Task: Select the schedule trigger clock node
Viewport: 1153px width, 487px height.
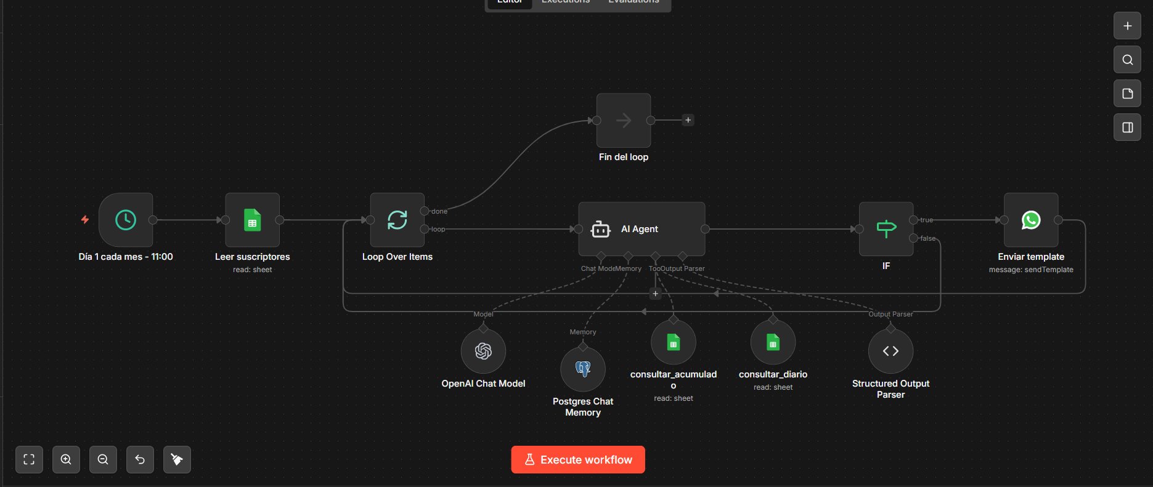Action: coord(126,220)
